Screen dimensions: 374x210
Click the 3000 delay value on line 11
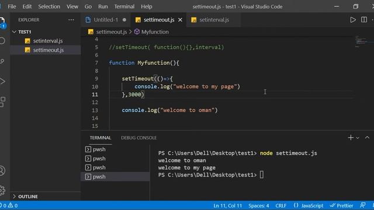pos(134,94)
